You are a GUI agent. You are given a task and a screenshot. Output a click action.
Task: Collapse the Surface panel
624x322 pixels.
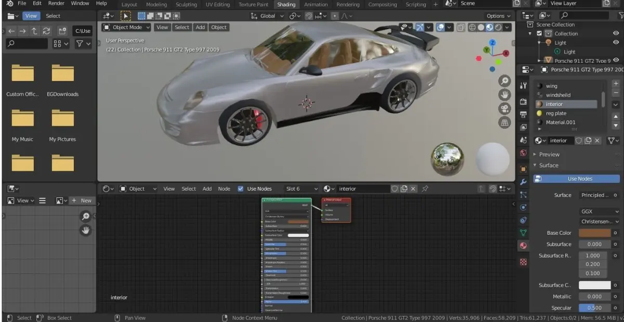[x=549, y=166]
